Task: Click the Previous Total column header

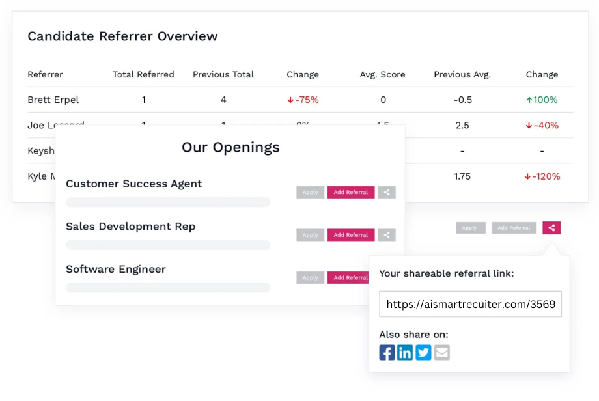Action: coord(223,74)
